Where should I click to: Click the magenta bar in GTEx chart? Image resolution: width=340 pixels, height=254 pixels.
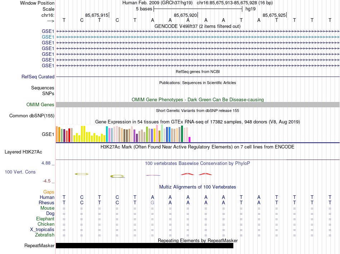(x=190, y=140)
